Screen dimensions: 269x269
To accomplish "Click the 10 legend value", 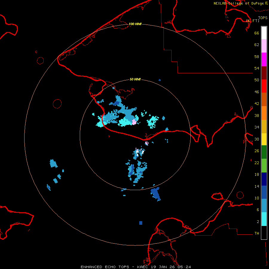I will 257,198.
